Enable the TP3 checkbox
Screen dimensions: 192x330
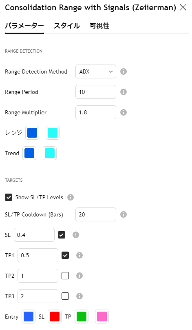coord(65,296)
